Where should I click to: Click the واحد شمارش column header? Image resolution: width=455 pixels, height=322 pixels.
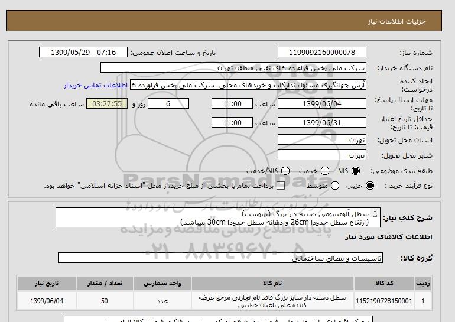(162, 283)
